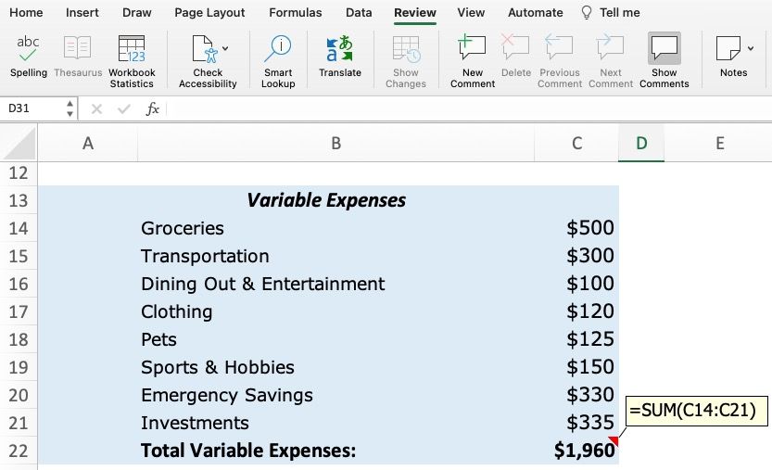Click the Delete comment icon
This screenshot has width=772, height=470.
(x=515, y=47)
